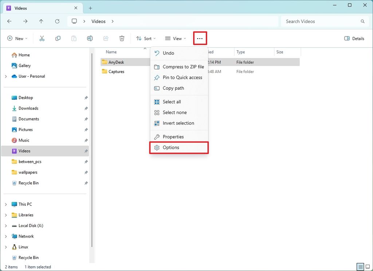The width and height of the screenshot is (373, 271).
Task: Open the New dropdown menu
Action: pyautogui.click(x=17, y=38)
